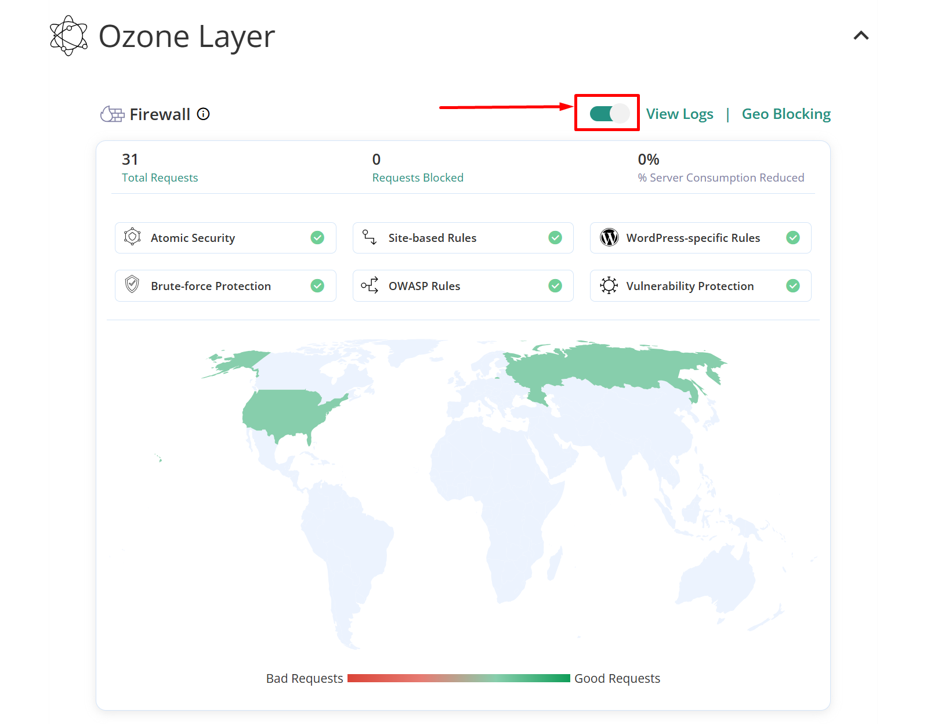Viewport: 934px width, 724px height.
Task: Click the Bad Requests legend label
Action: tap(305, 678)
